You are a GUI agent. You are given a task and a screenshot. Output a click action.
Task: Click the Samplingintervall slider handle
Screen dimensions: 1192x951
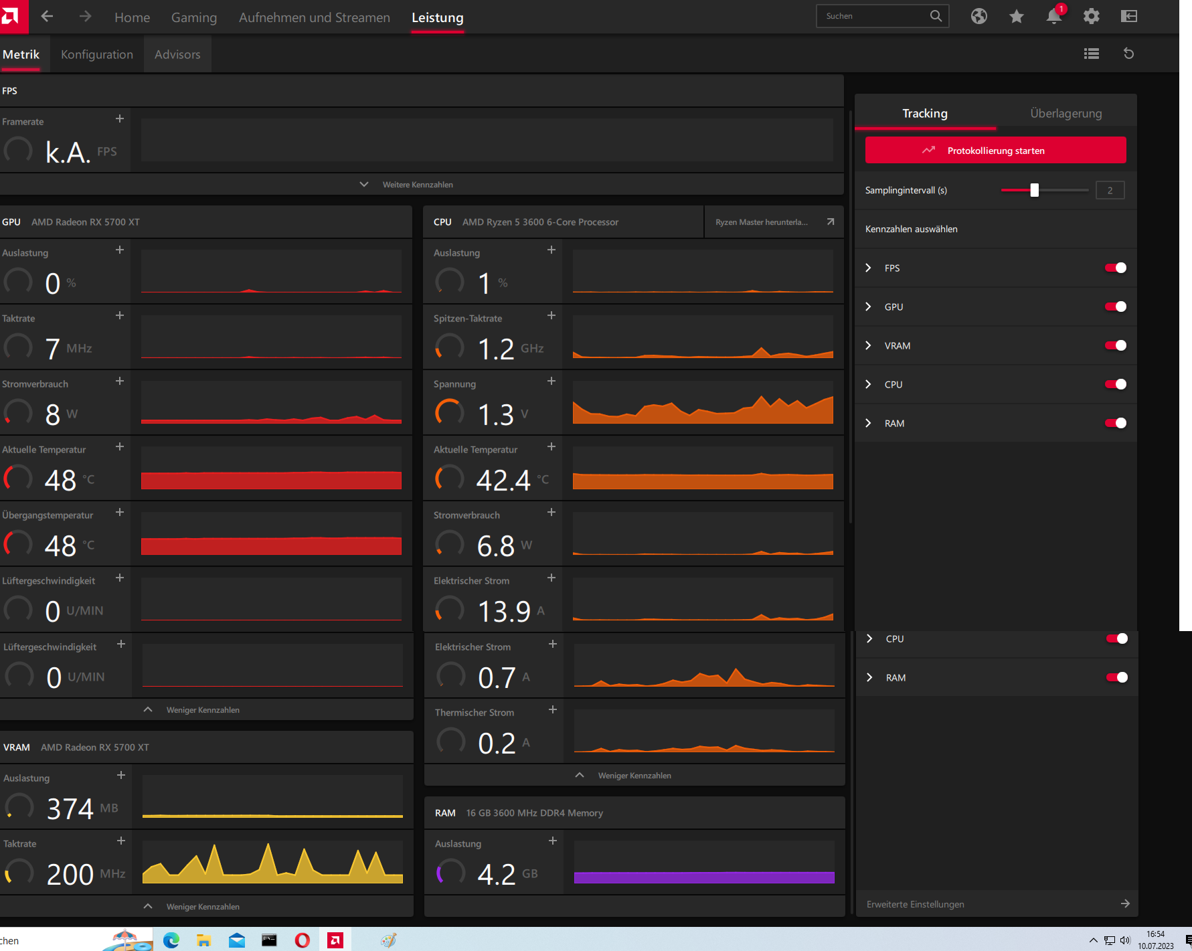(x=1034, y=190)
